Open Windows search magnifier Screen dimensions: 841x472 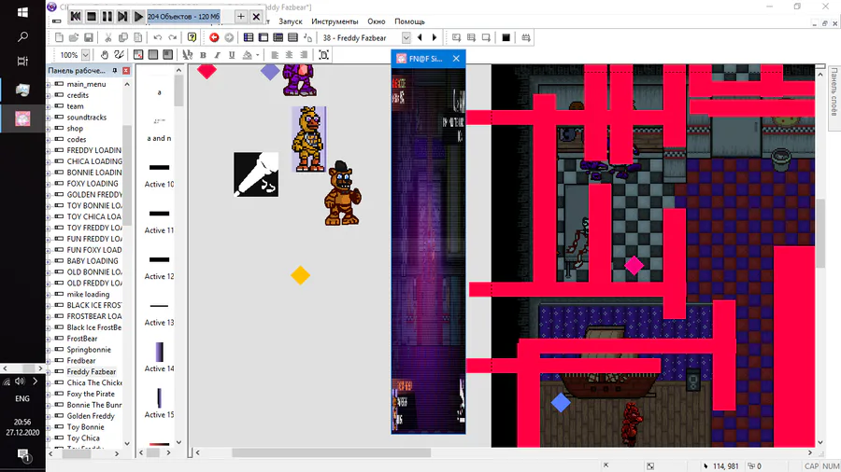pos(22,37)
